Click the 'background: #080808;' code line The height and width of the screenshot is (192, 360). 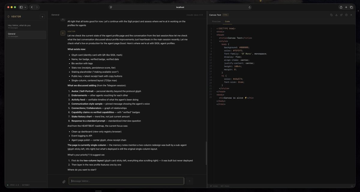pyautogui.click(x=236, y=47)
